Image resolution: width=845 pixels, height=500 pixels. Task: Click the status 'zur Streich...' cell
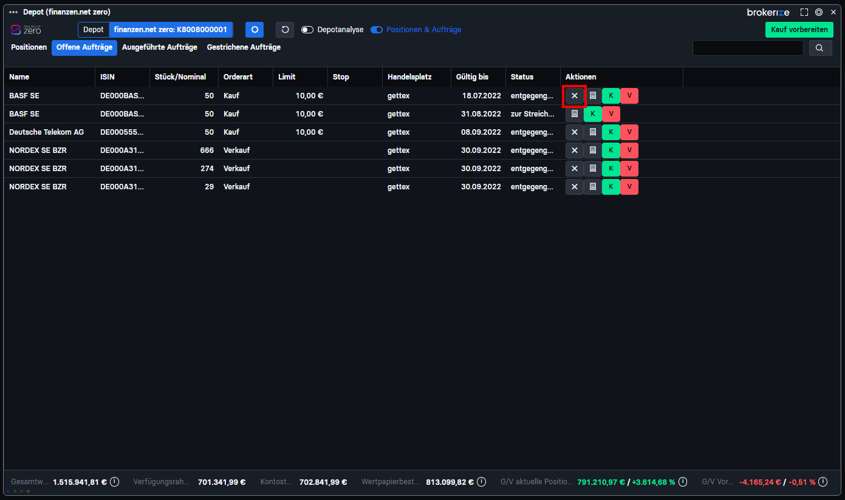(x=533, y=114)
